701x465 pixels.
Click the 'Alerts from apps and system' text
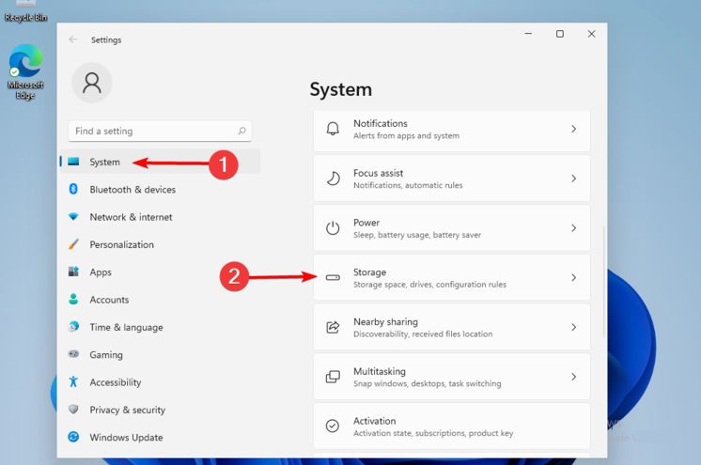coord(406,135)
